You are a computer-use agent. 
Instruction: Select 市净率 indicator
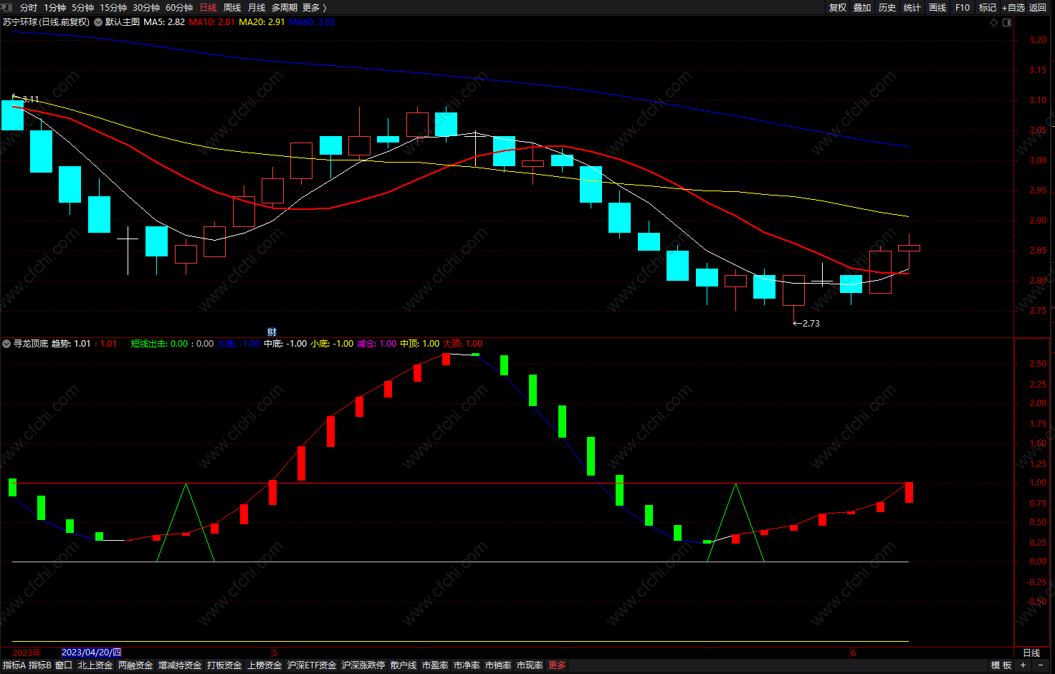467,665
